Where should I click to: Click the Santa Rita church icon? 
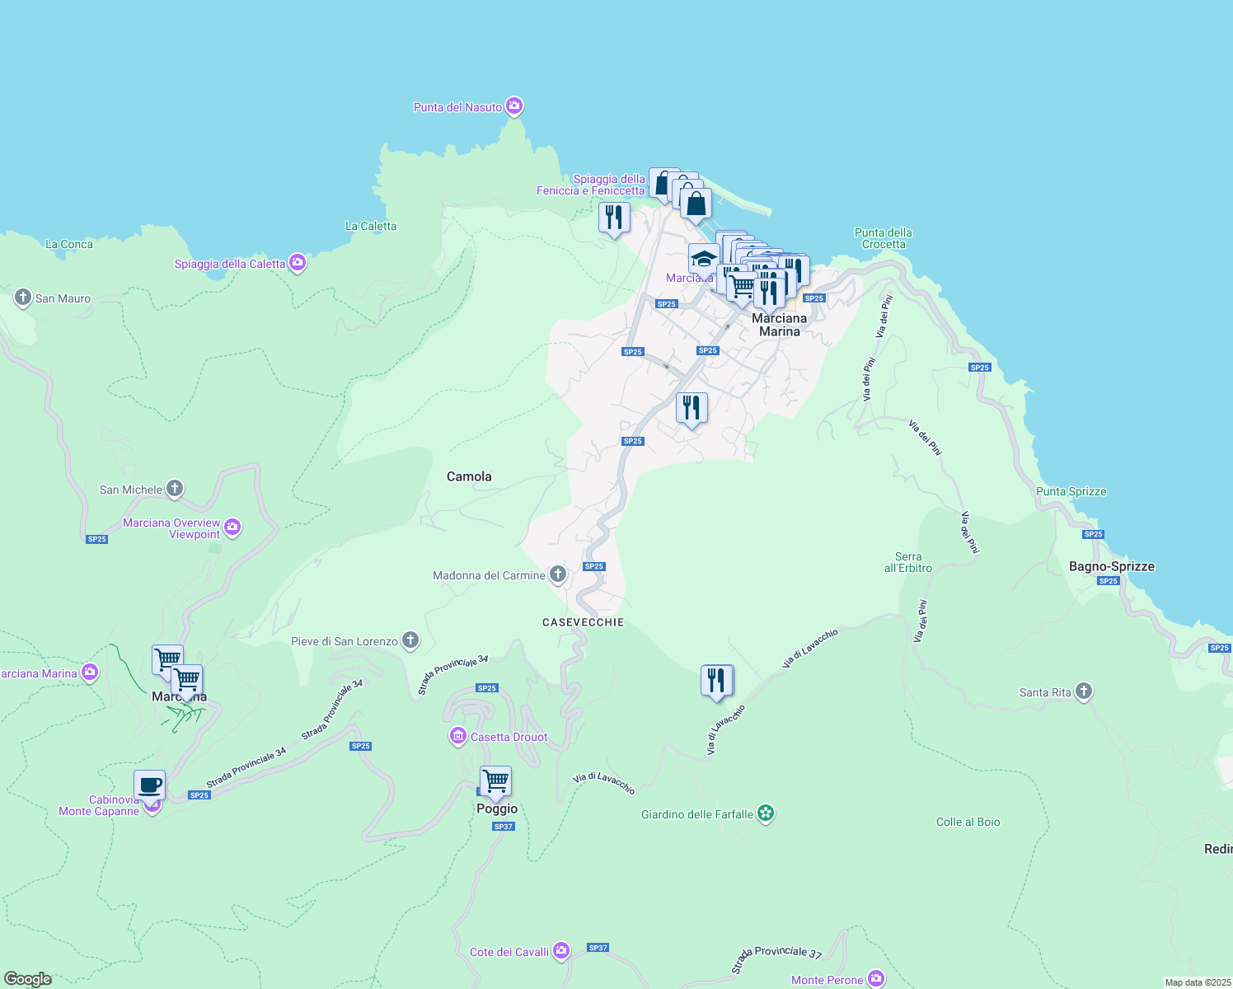click(x=1084, y=691)
